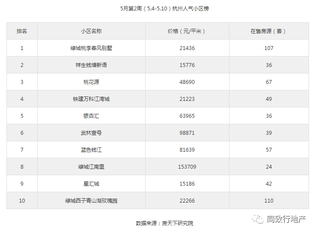Click the source line 数据来源：房天下研究院
Screen dimensions: 316x233
[164, 223]
